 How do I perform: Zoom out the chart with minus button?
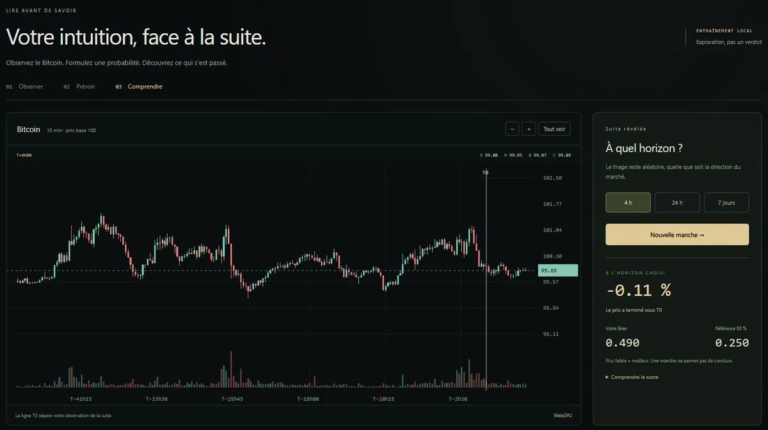click(x=512, y=129)
